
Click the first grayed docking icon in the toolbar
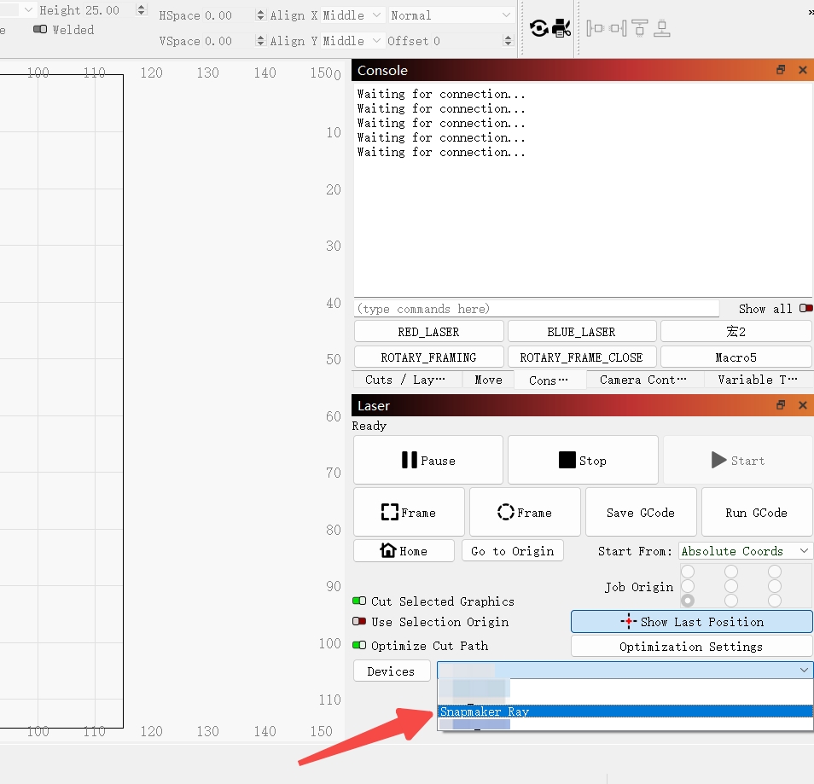[x=595, y=28]
